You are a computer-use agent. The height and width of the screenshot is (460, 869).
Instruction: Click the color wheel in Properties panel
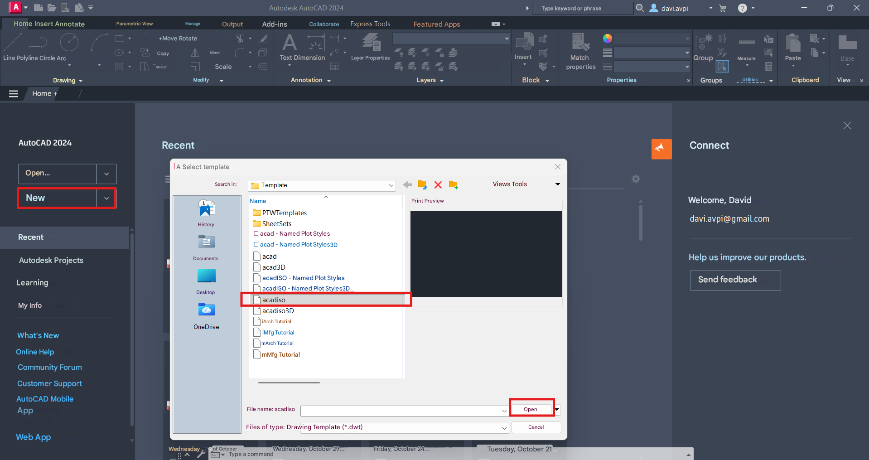click(608, 39)
